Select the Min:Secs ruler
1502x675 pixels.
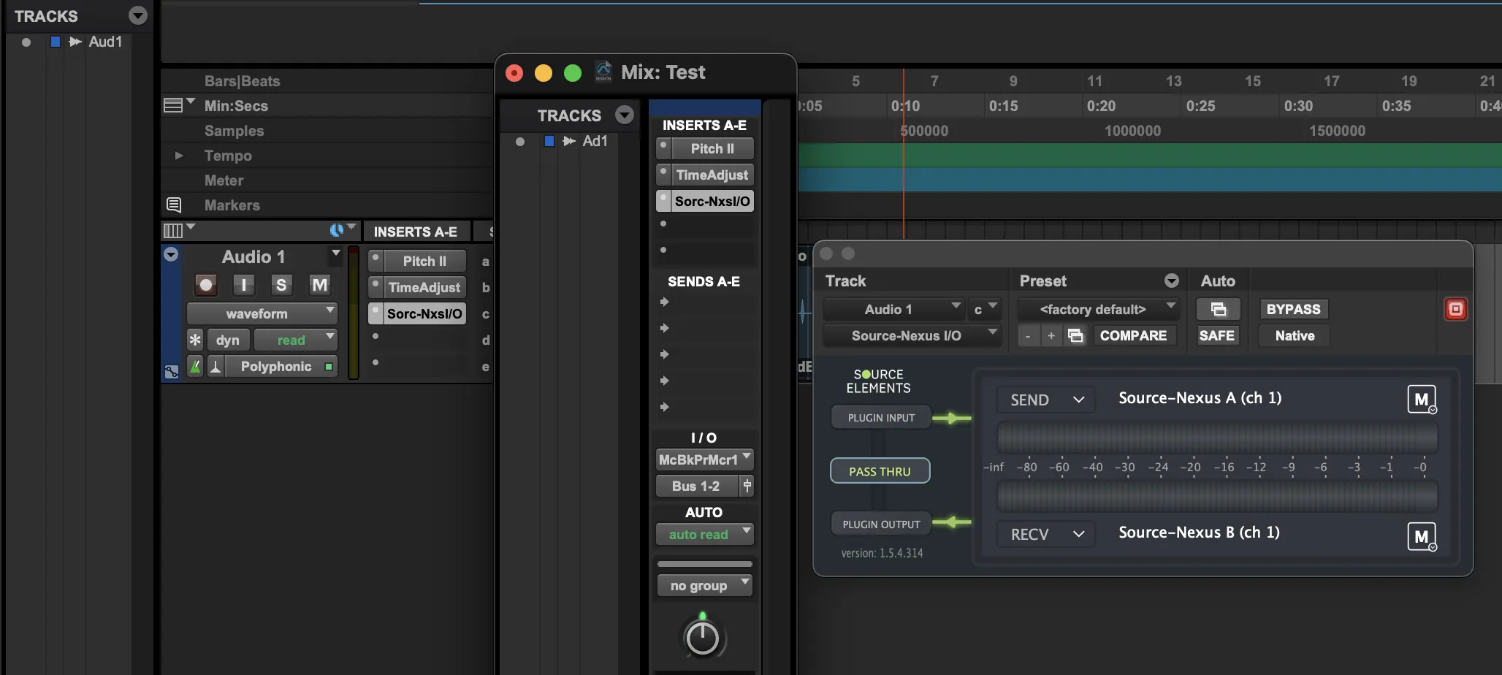(236, 106)
